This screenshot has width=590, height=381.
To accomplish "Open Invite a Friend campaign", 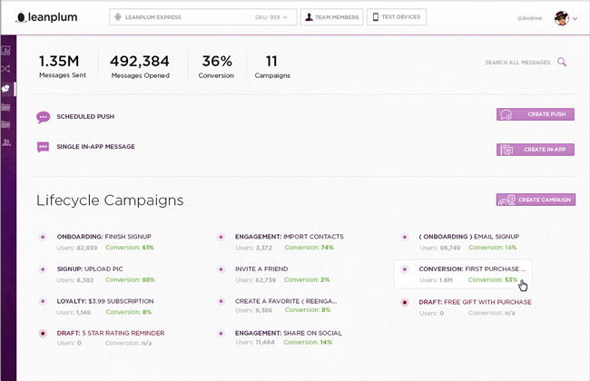I will click(261, 269).
